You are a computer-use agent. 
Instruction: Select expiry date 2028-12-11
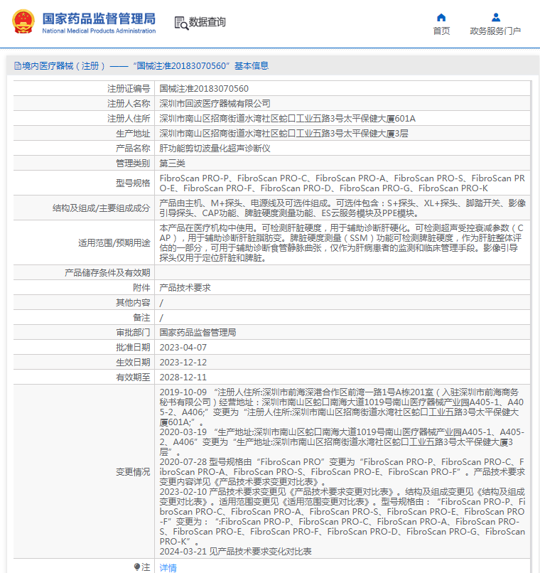coord(183,378)
